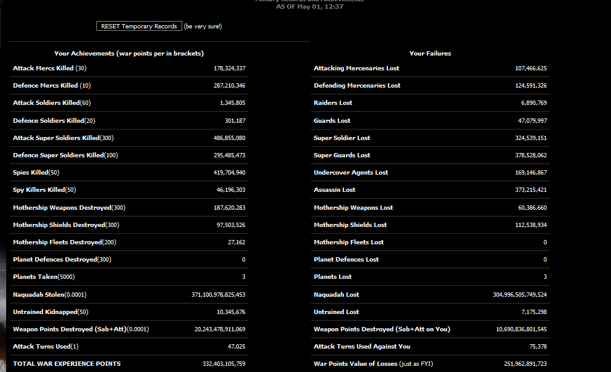Click the 'Your Failures' column heading

[x=430, y=54]
